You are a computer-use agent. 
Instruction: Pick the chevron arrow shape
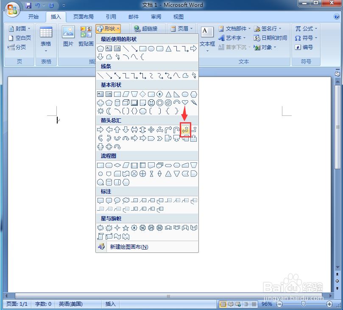click(x=160, y=138)
